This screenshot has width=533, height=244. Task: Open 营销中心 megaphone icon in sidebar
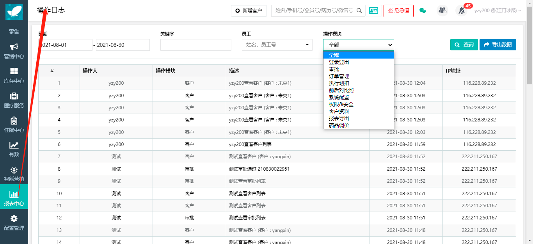coord(14,47)
